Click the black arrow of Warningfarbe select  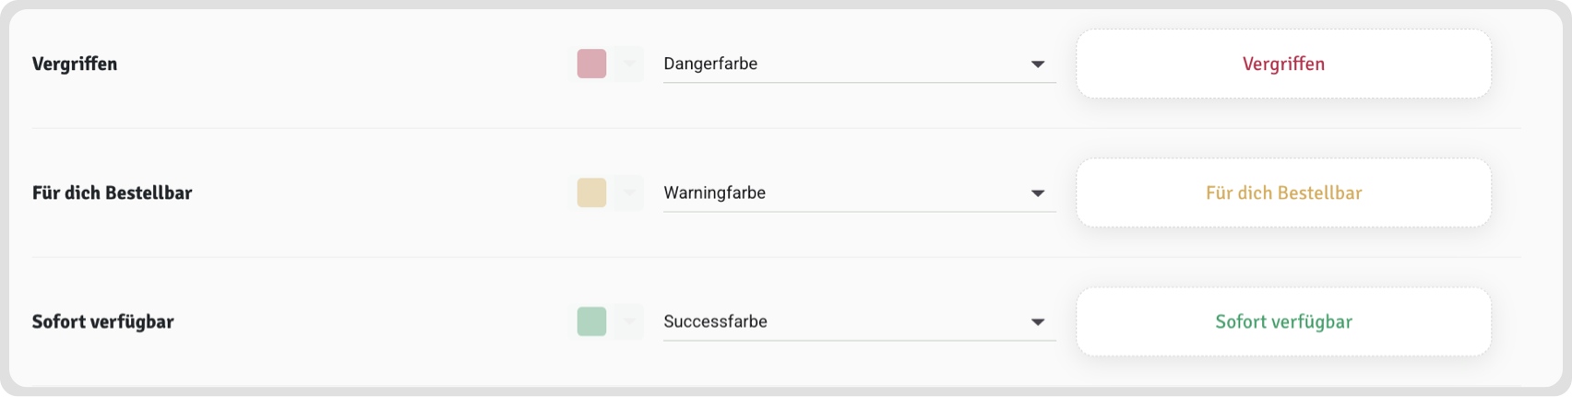[x=1038, y=193]
